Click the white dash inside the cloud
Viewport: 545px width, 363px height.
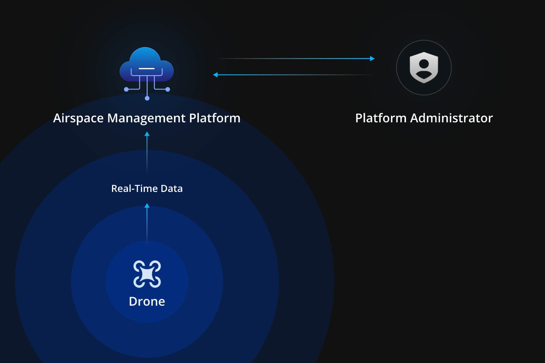tap(146, 68)
